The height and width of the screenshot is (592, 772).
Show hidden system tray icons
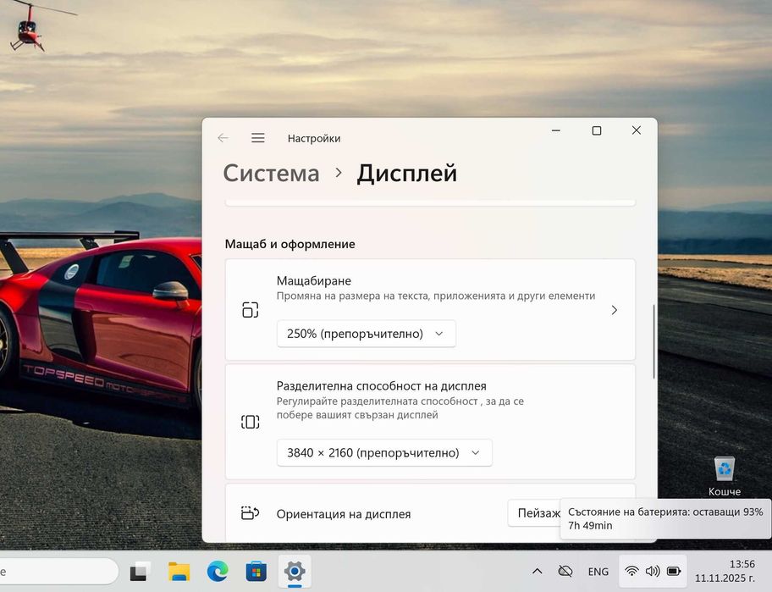pyautogui.click(x=538, y=572)
